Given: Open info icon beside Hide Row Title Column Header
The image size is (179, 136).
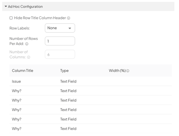Looking at the screenshot, I should pyautogui.click(x=68, y=18).
